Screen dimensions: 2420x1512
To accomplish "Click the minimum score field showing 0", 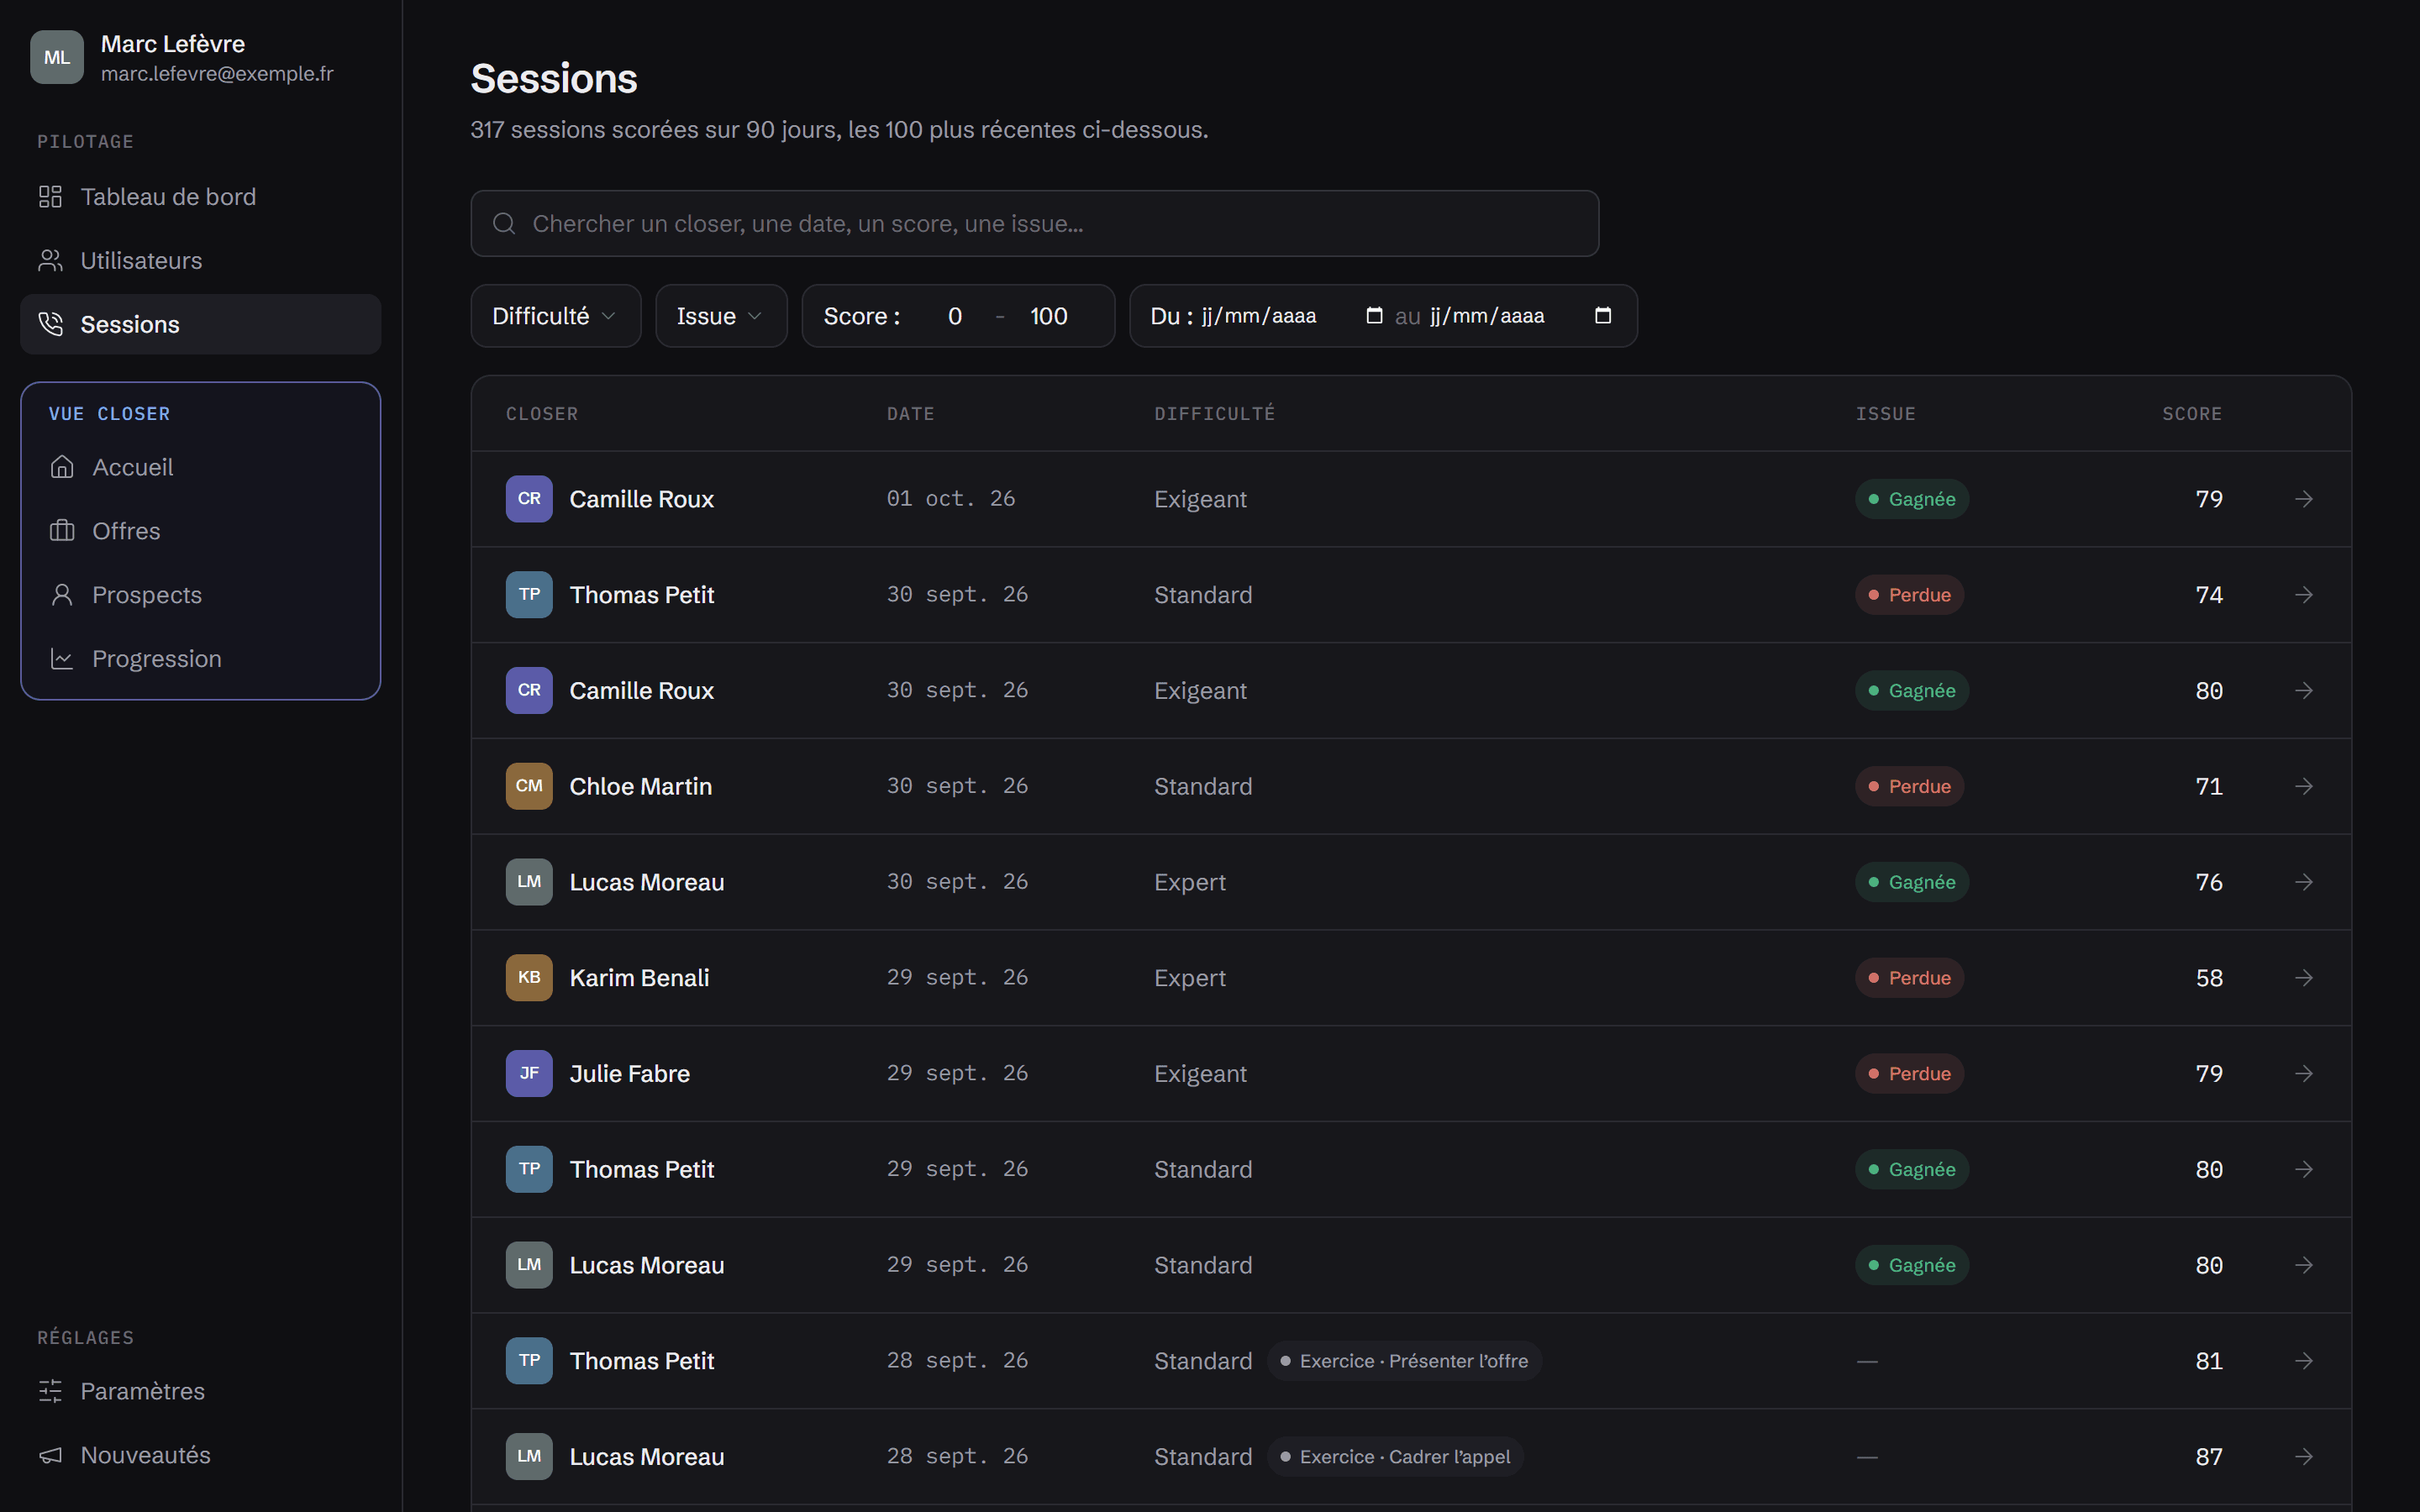I will tap(955, 316).
